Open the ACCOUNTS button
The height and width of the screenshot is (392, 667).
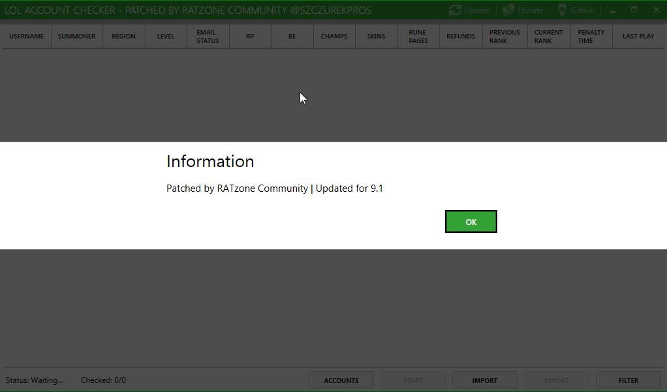point(341,380)
